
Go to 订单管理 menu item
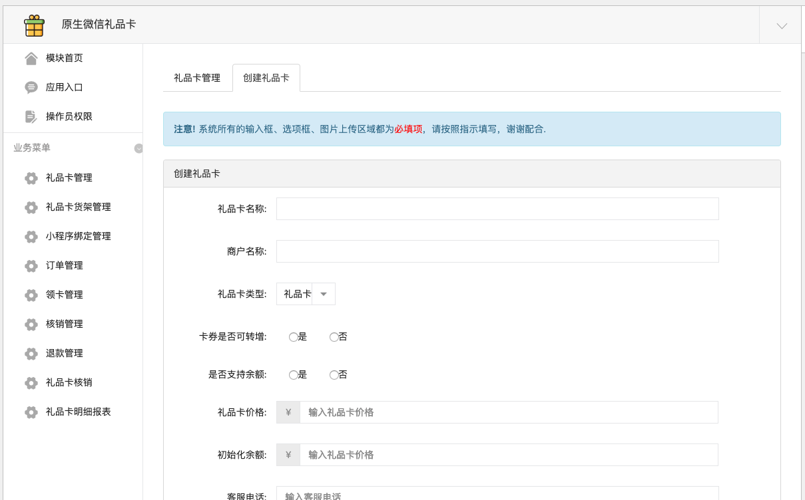(65, 266)
